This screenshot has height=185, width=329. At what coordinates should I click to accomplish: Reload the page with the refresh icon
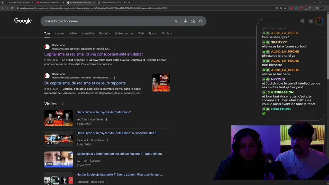pos(12,8)
